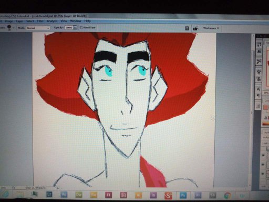
Task: Open the Character panel icon
Action: pos(258,89)
